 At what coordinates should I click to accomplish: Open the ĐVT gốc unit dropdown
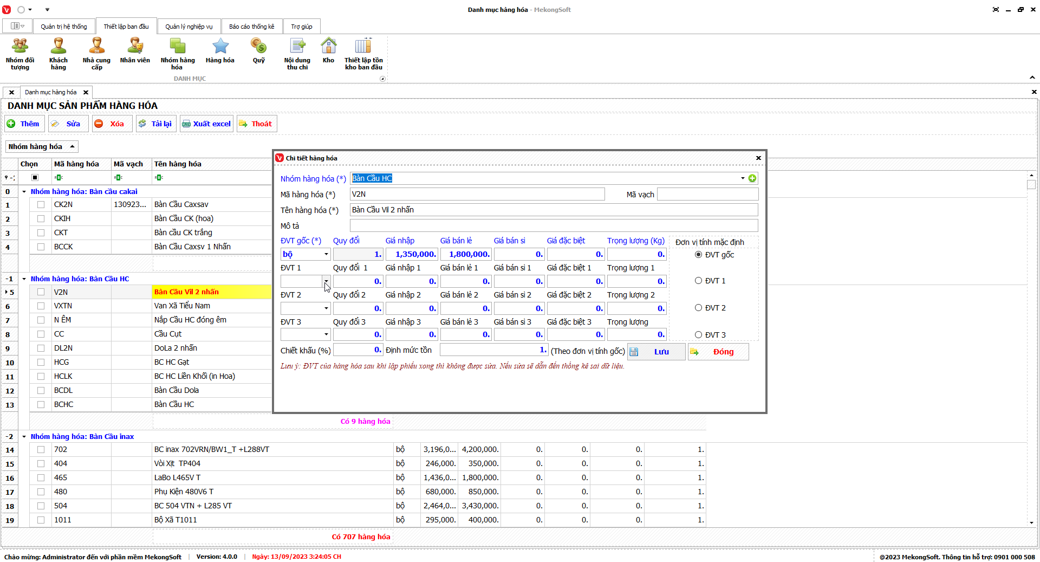(x=326, y=254)
